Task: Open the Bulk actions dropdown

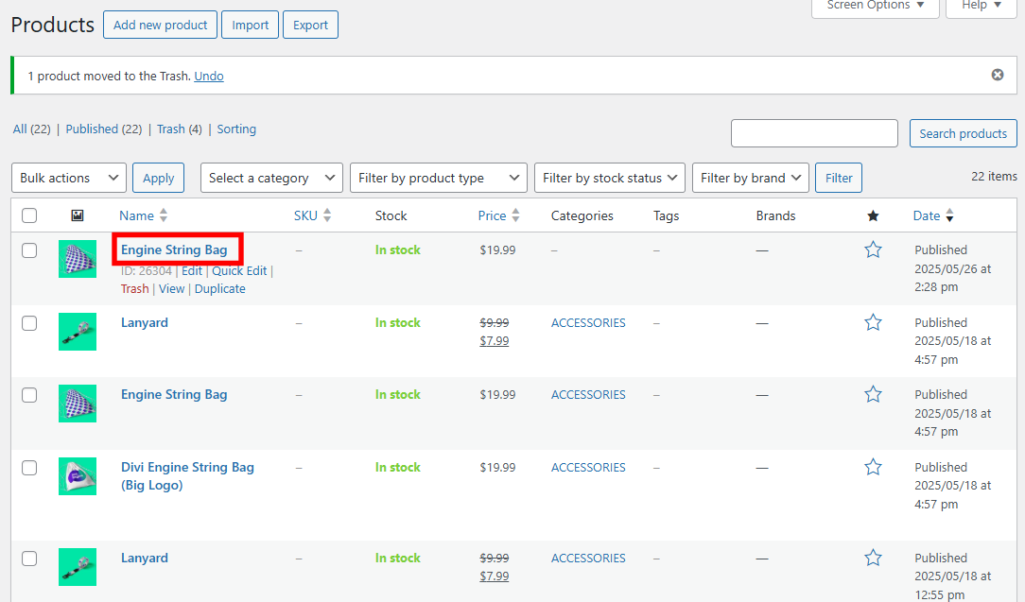Action: [68, 177]
